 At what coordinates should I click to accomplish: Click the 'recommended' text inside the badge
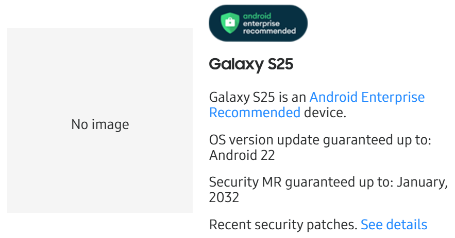pyautogui.click(x=269, y=31)
